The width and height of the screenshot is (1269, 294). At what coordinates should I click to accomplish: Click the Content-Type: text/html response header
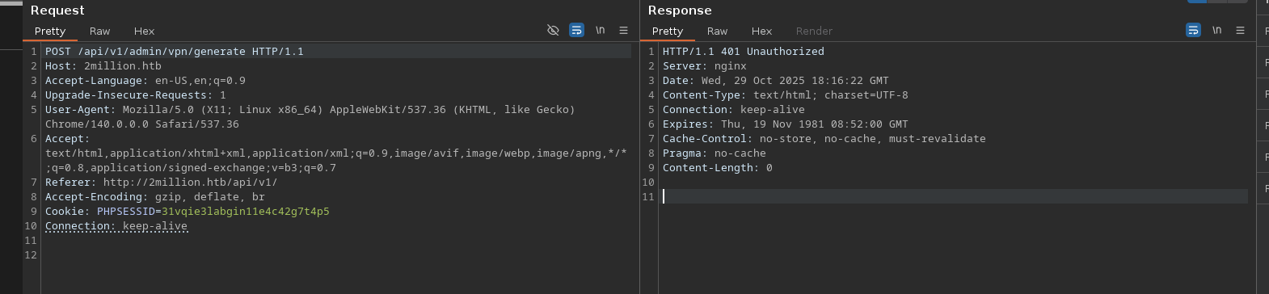point(786,94)
